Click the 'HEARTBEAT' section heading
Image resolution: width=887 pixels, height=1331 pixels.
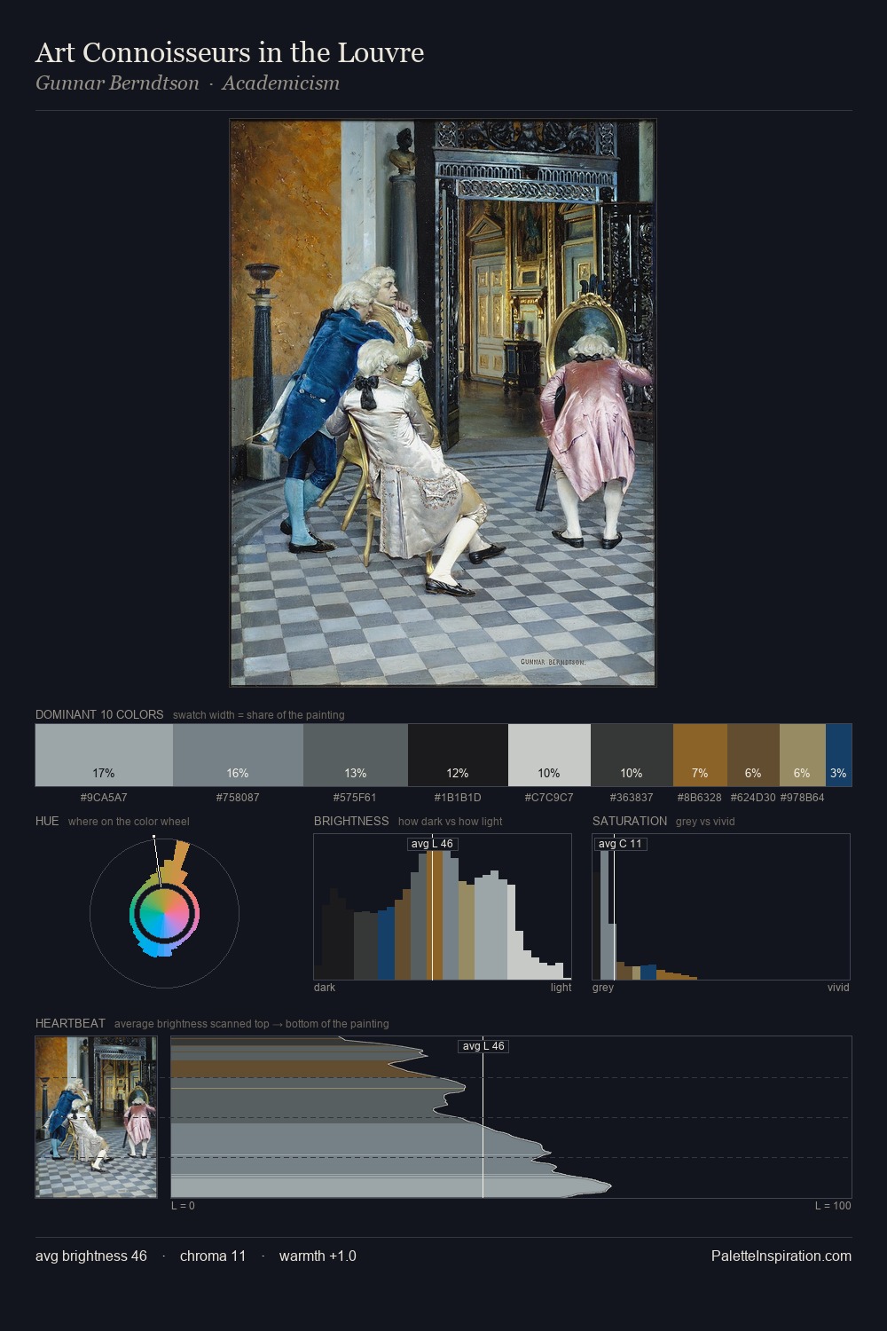pyautogui.click(x=70, y=1023)
